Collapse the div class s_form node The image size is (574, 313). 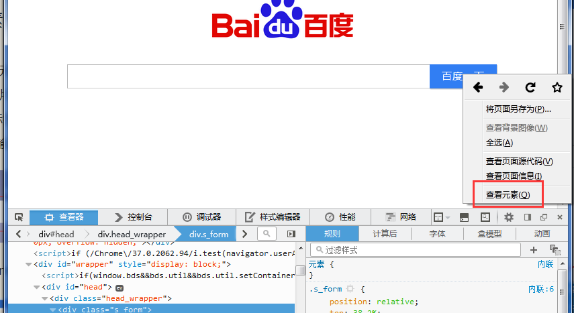53,310
